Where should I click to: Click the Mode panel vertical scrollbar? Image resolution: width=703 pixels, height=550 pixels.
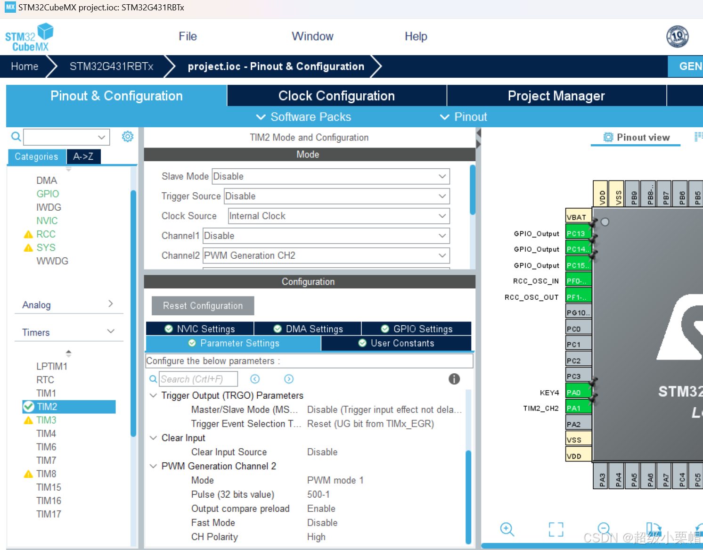tap(473, 189)
